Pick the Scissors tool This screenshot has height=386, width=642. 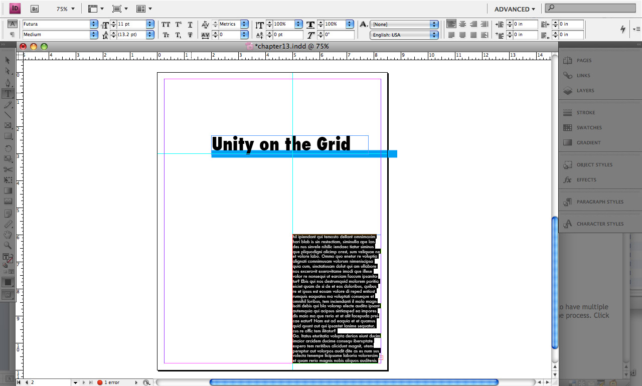click(x=8, y=169)
